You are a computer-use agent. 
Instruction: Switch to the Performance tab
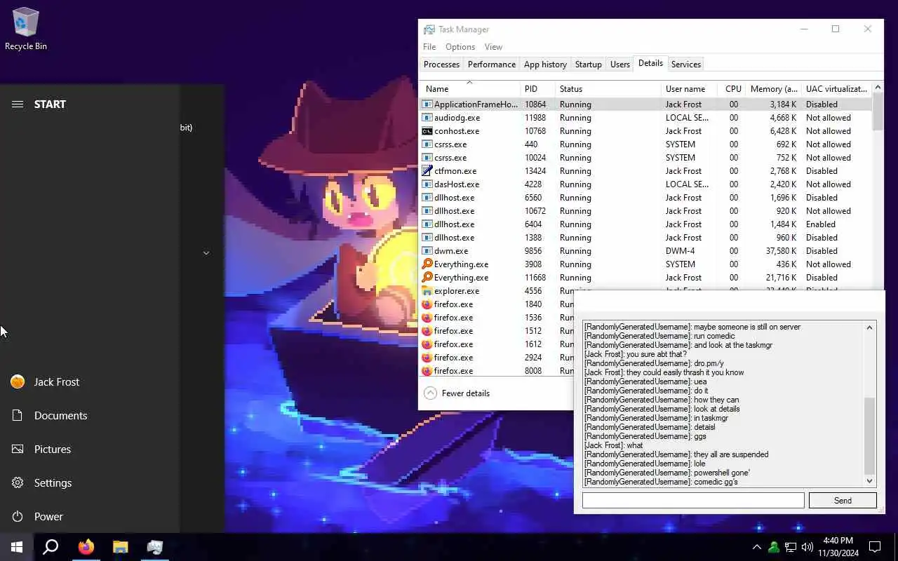[x=492, y=64]
